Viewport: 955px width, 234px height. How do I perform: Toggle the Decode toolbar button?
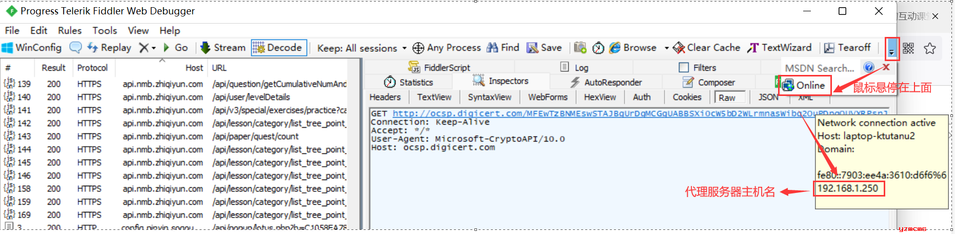pyautogui.click(x=279, y=48)
